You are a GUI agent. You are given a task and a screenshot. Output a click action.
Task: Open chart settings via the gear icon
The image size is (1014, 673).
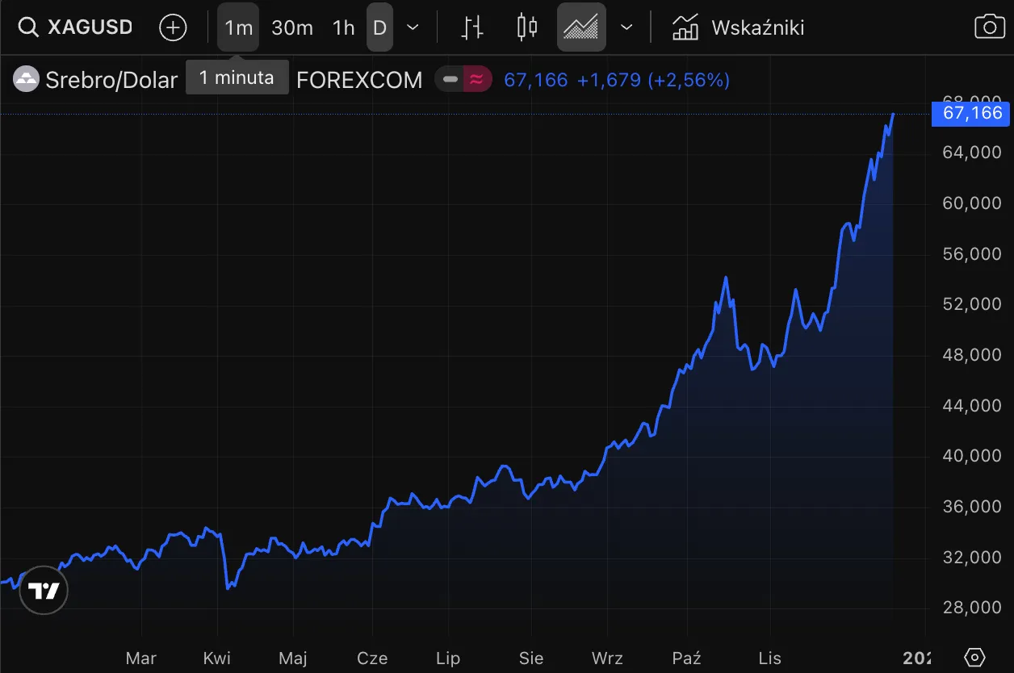[974, 657]
